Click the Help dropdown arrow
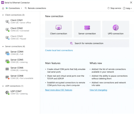The width and height of the screenshot is (134, 114). tap(131, 9)
